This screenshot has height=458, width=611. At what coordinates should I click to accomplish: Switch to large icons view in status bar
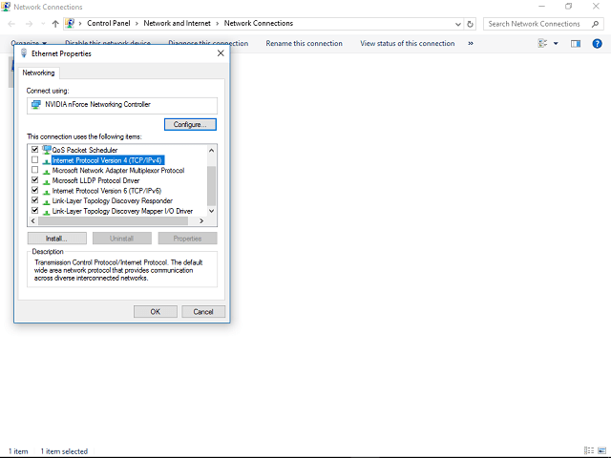[601, 450]
